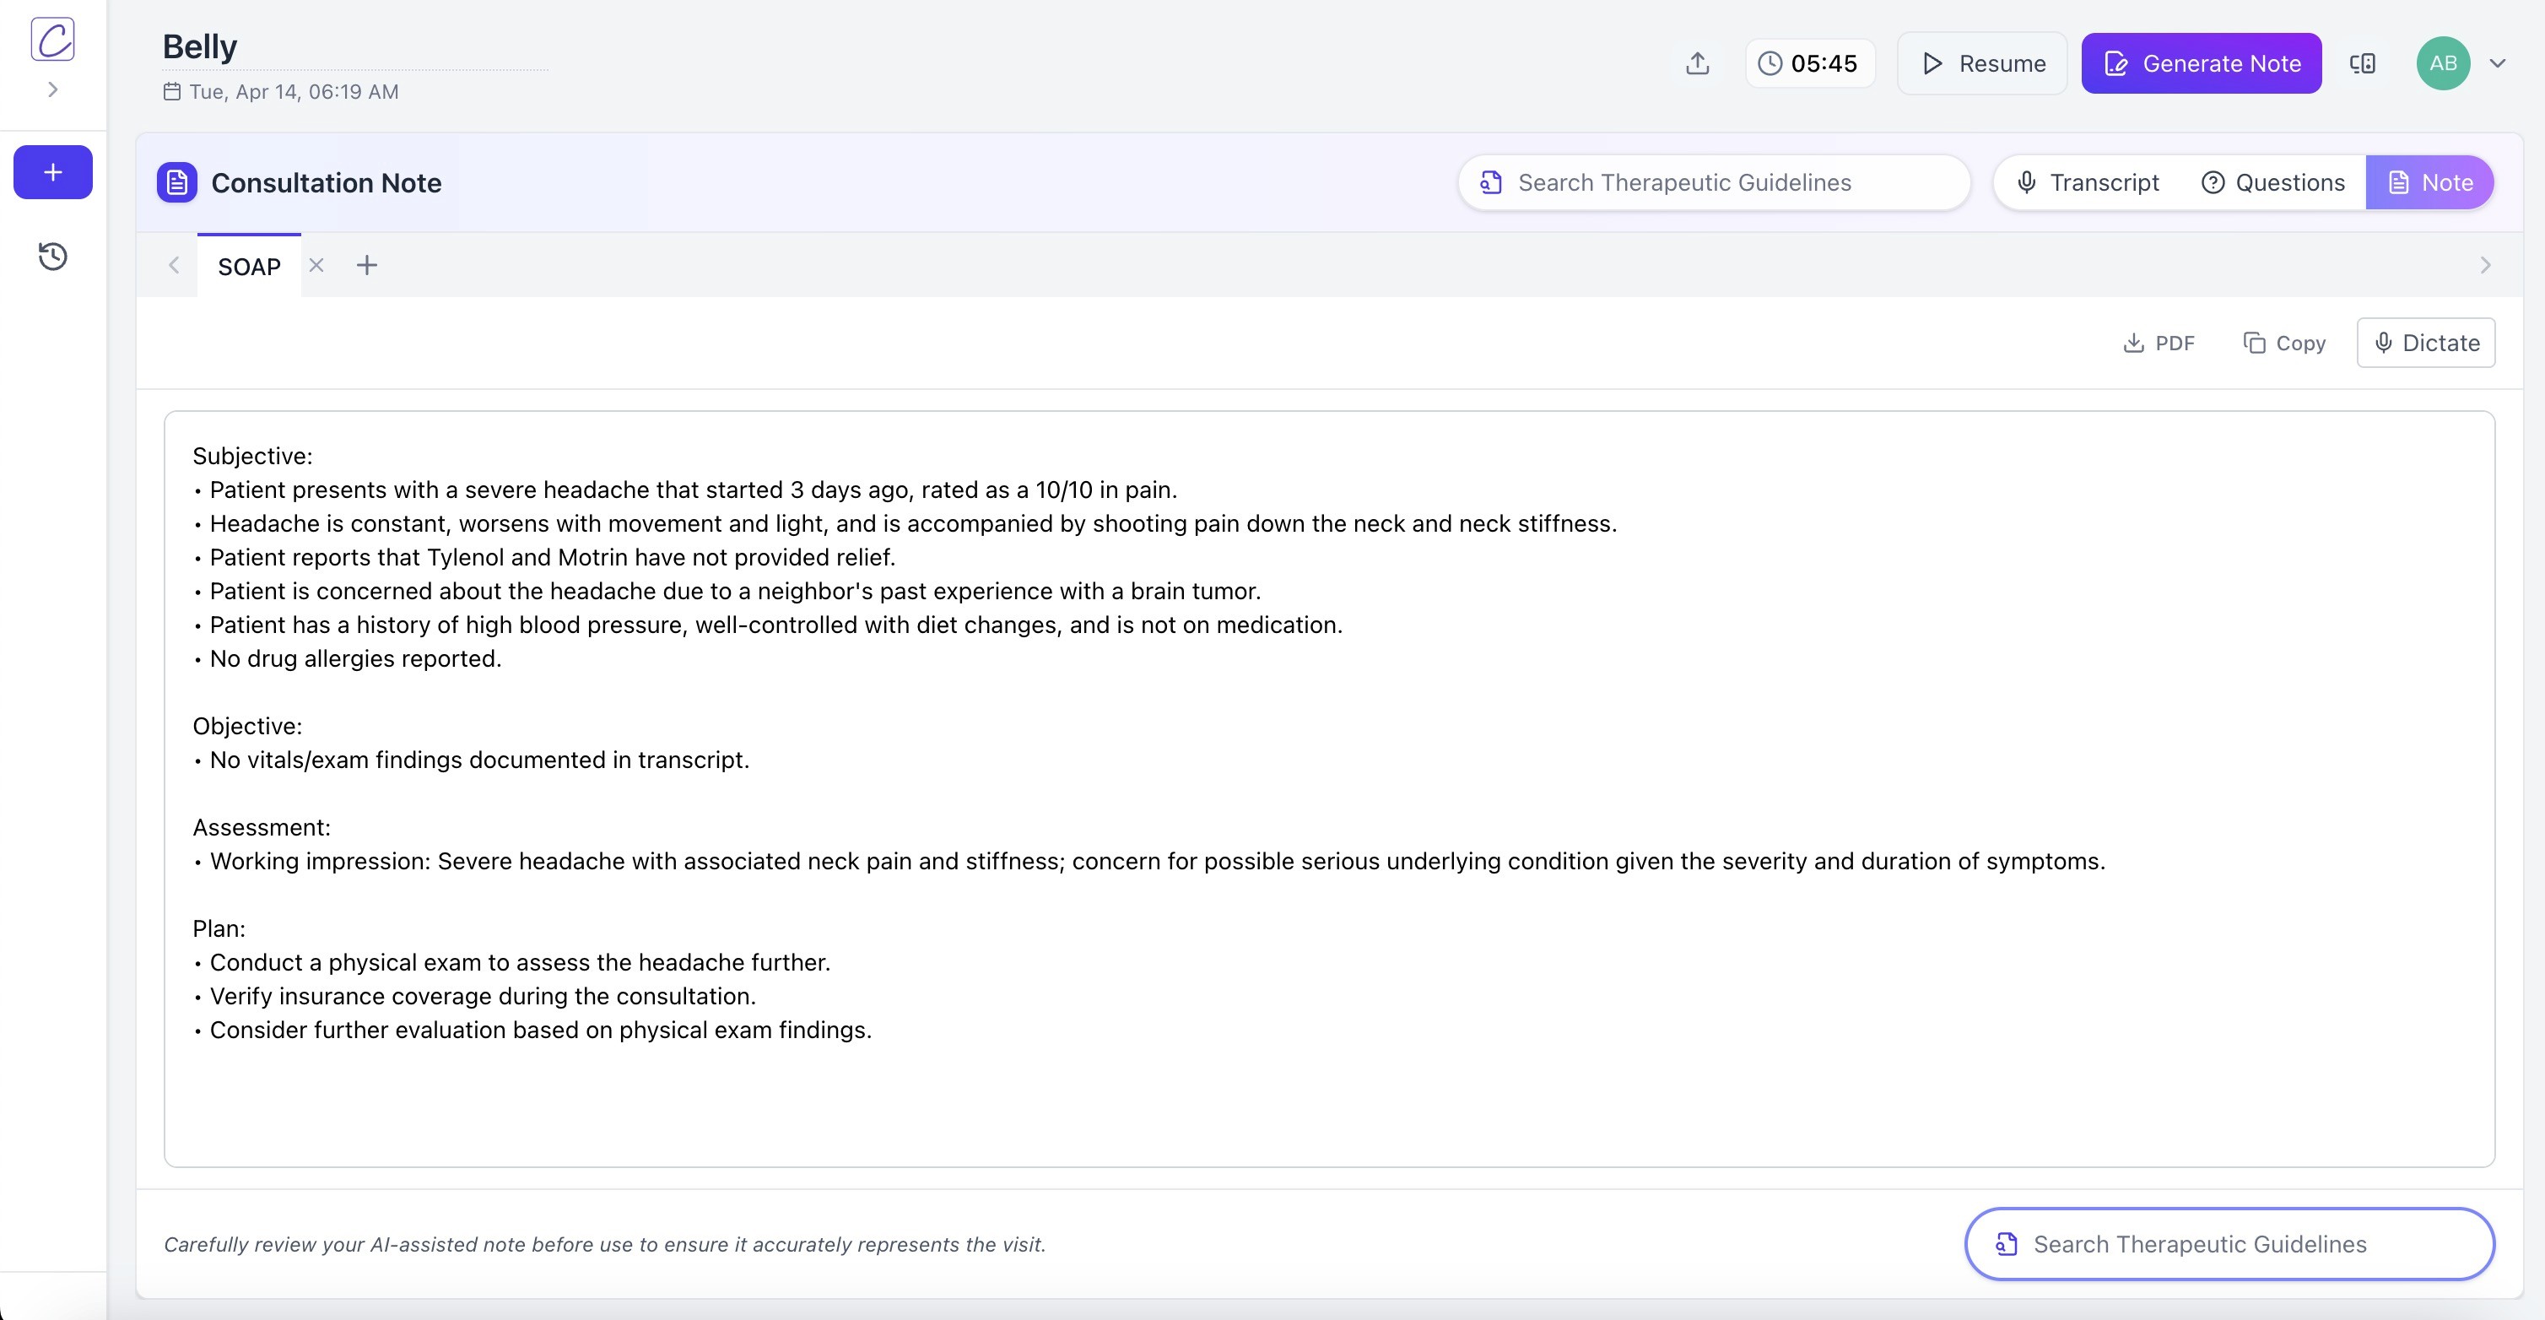Toggle the split-panel layout icon
Screen dimensions: 2545x1320
(x=2362, y=64)
